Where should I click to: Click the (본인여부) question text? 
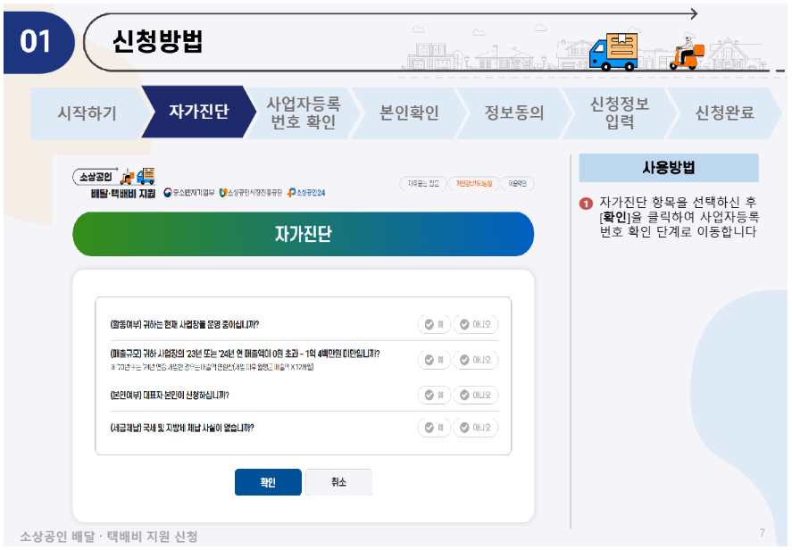click(170, 395)
